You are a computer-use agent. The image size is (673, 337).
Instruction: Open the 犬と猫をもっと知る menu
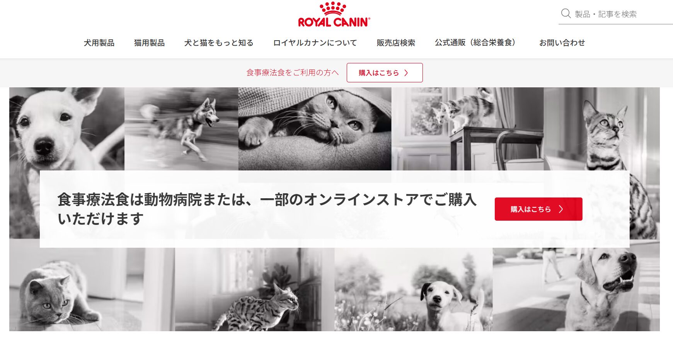219,43
